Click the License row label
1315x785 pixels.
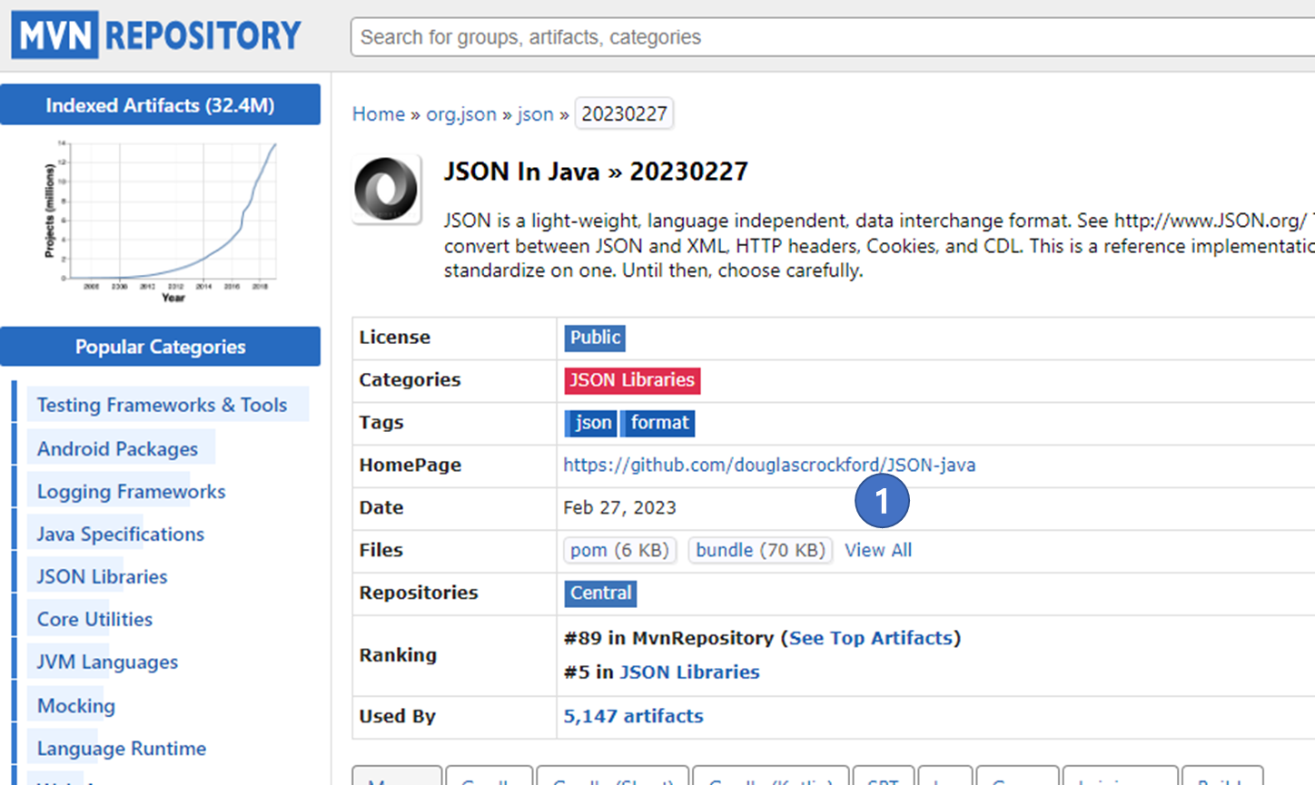[x=394, y=338]
